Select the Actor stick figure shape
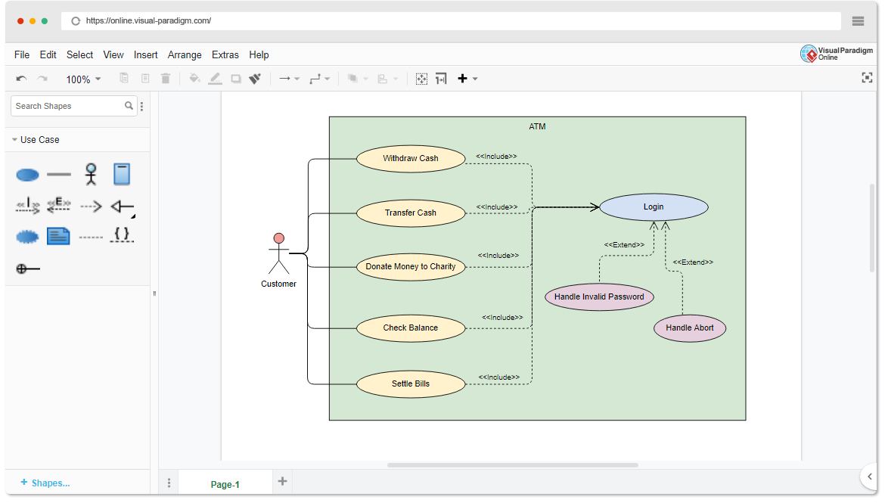This screenshot has width=885, height=503. point(91,174)
